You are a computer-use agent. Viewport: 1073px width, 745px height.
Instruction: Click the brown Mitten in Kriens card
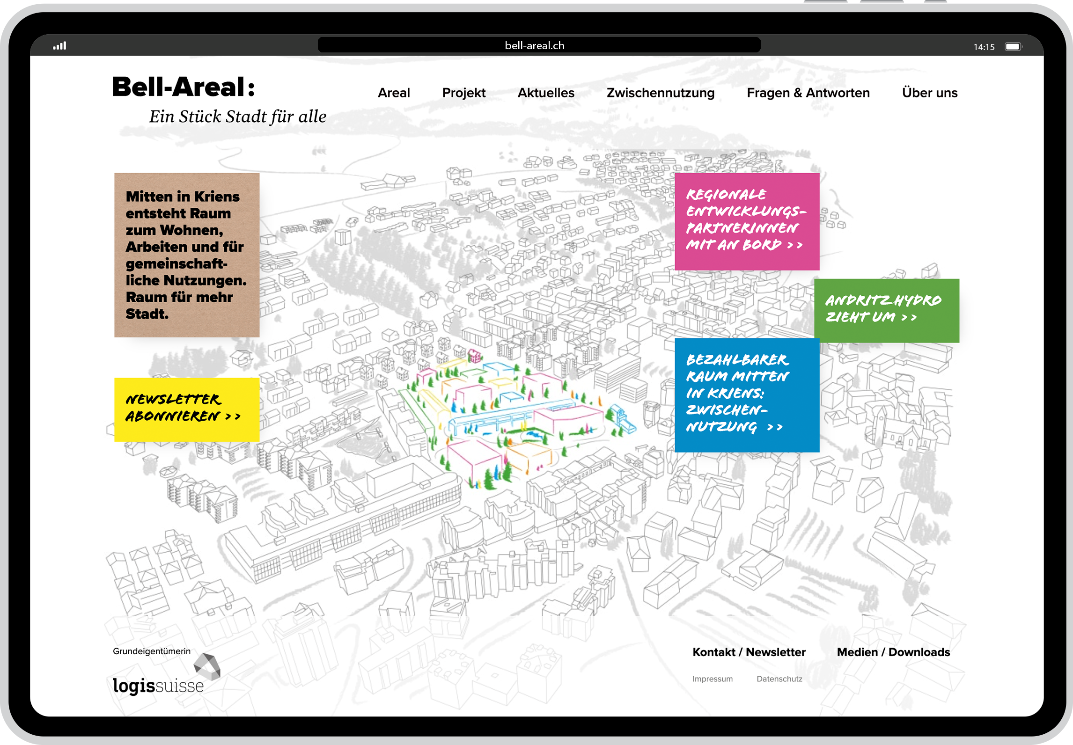(x=187, y=255)
